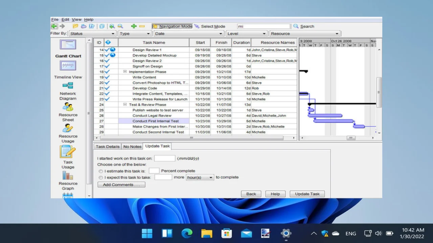The image size is (433, 243).
Task: Open the Resource Sheet view icon
Action: pyautogui.click(x=68, y=107)
